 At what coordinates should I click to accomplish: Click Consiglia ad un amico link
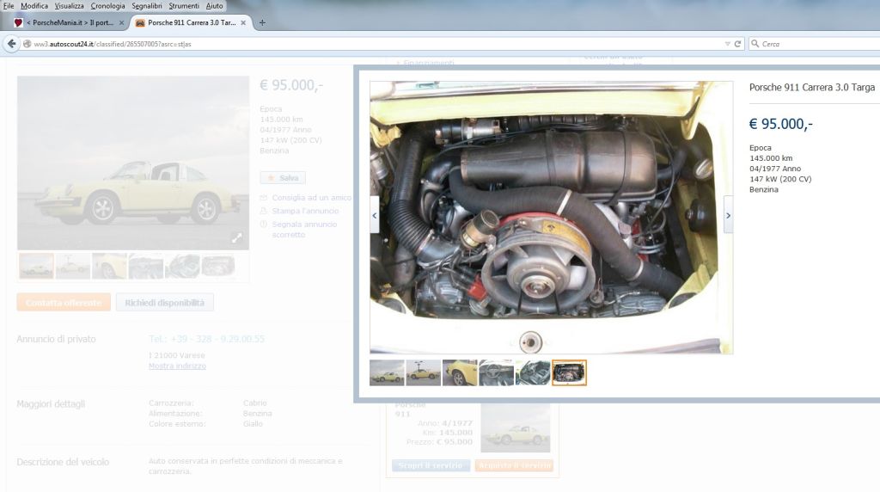(311, 198)
